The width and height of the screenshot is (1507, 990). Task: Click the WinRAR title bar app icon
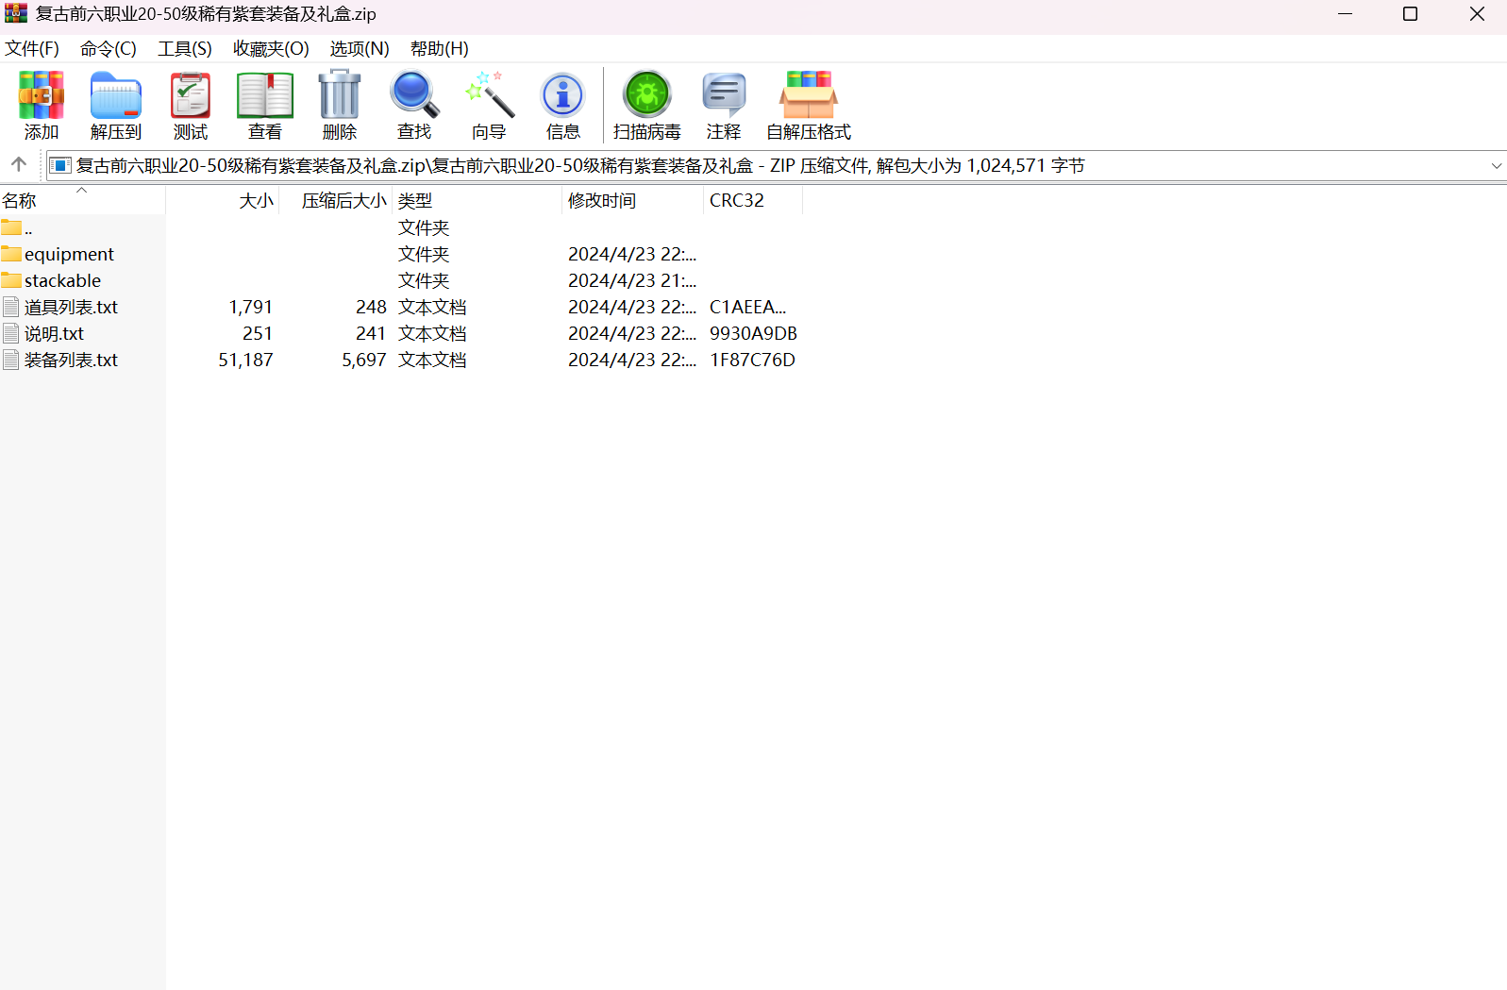[16, 13]
